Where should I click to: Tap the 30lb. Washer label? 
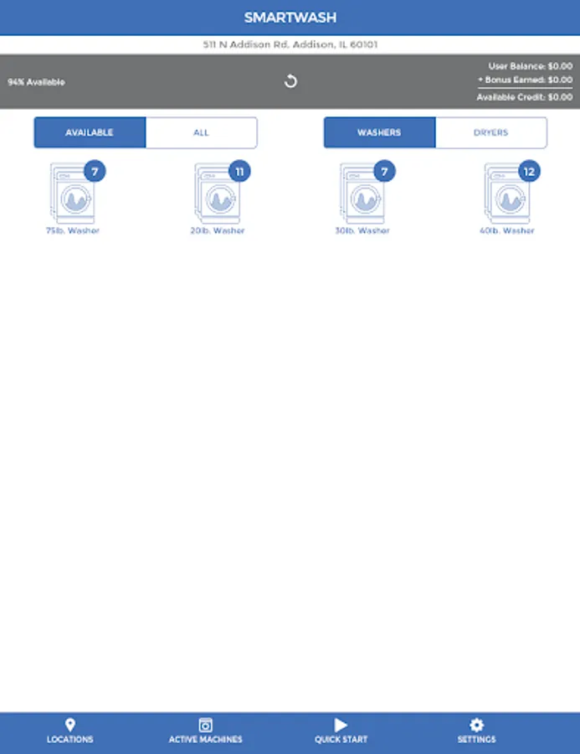(362, 231)
